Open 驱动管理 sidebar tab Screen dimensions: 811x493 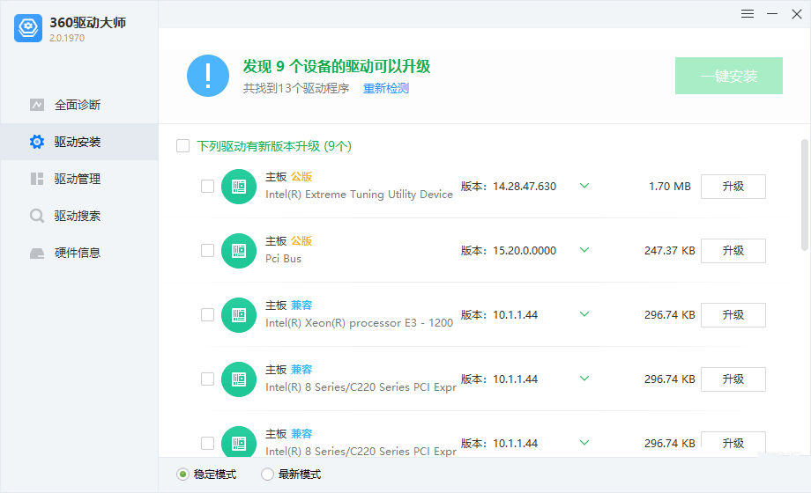click(x=79, y=179)
